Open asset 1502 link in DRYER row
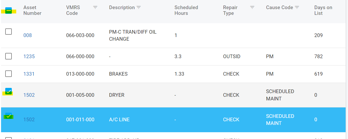 (29, 95)
